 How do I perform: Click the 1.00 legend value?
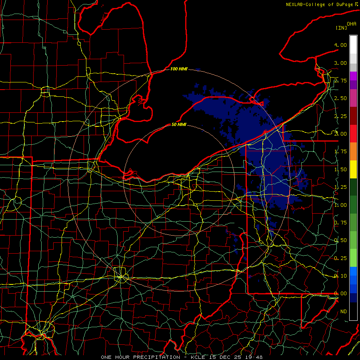pos(340,205)
